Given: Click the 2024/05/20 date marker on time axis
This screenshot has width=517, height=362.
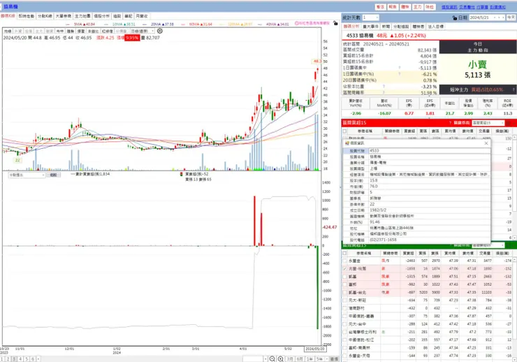Looking at the screenshot, I should (x=315, y=349).
